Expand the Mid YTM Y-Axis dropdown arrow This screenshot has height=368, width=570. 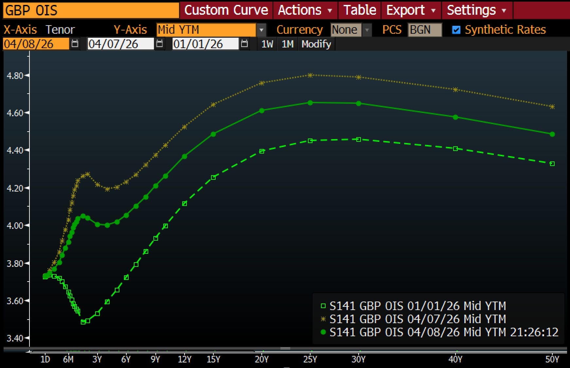pyautogui.click(x=261, y=30)
